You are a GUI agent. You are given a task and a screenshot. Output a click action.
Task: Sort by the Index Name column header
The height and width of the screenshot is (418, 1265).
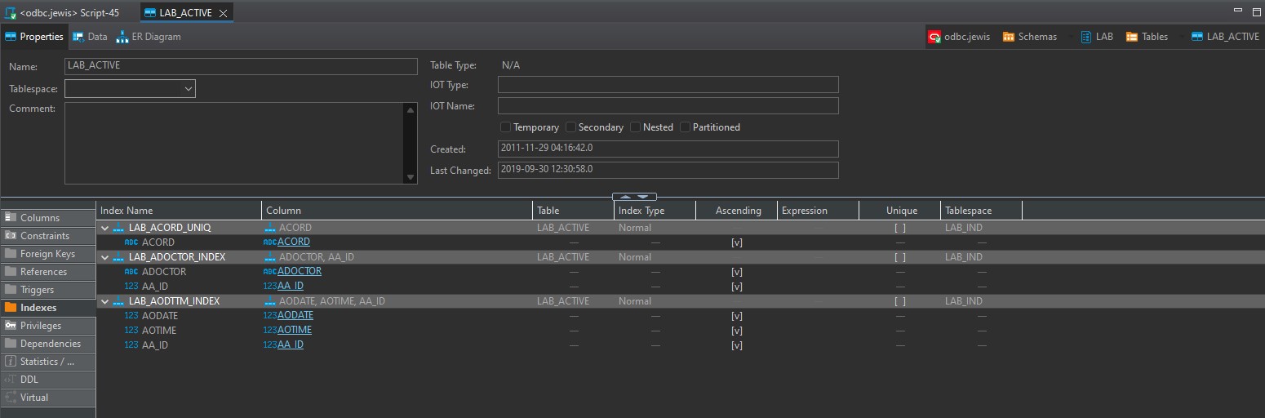pos(179,211)
